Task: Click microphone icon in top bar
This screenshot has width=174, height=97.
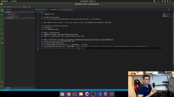Action: click(167, 1)
